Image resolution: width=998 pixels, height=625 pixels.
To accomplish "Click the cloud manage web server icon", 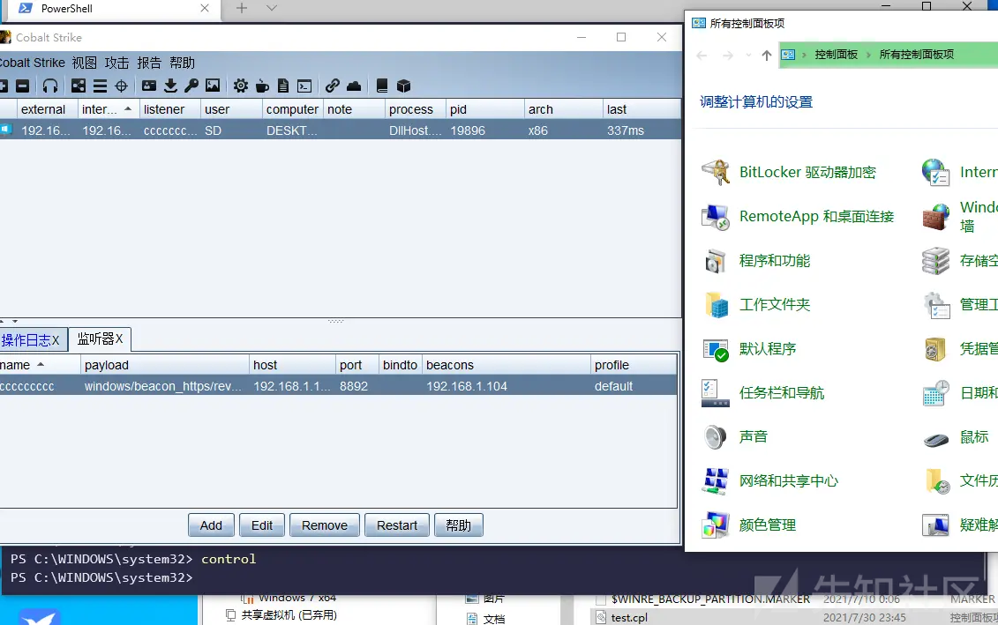I will click(x=354, y=86).
